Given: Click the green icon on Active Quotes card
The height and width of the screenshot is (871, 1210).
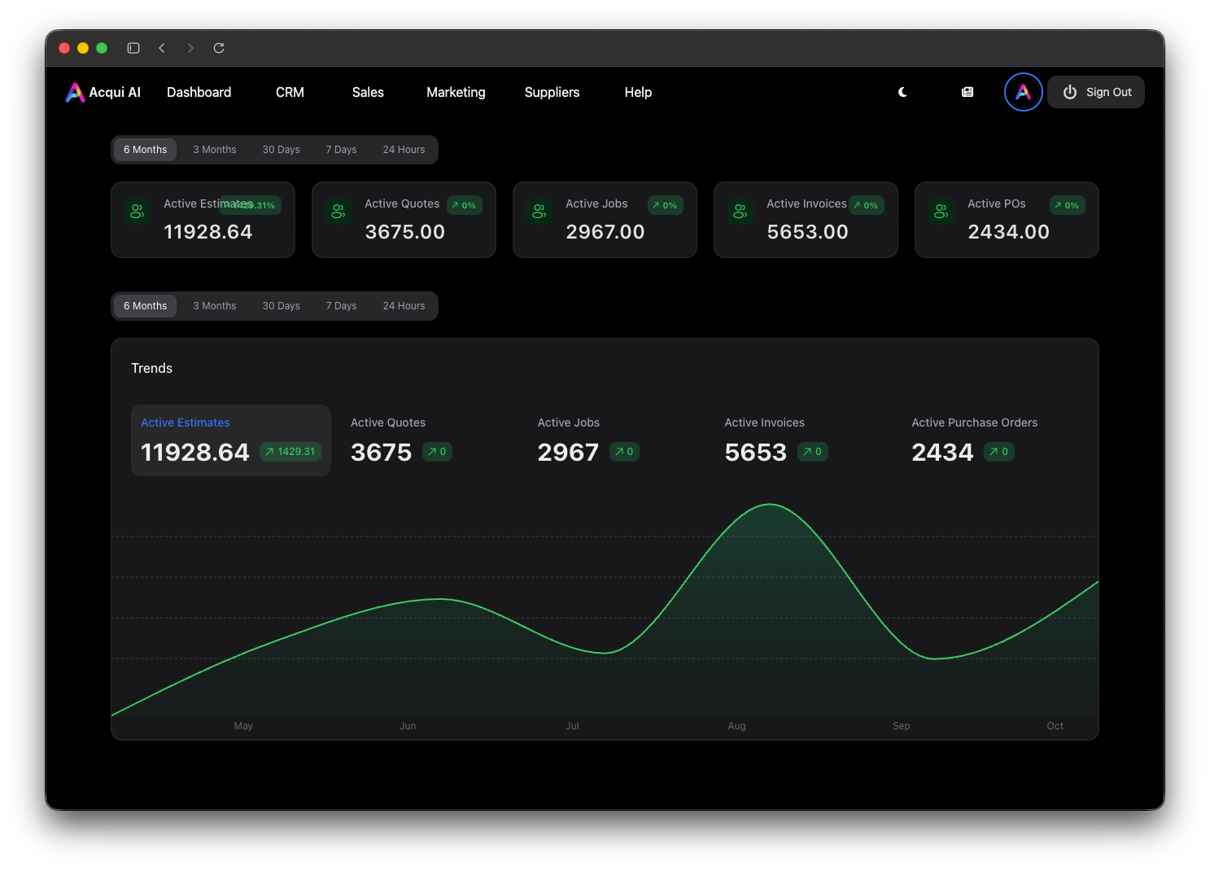Looking at the screenshot, I should (339, 211).
